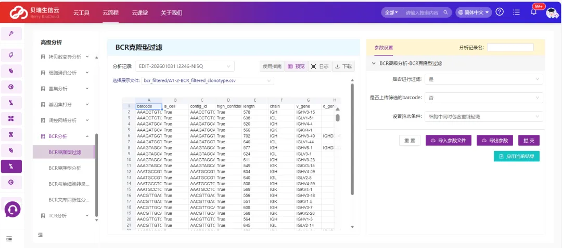This screenshot has height=248, width=562.
Task: Click the 下载 download button
Action: tap(343, 66)
